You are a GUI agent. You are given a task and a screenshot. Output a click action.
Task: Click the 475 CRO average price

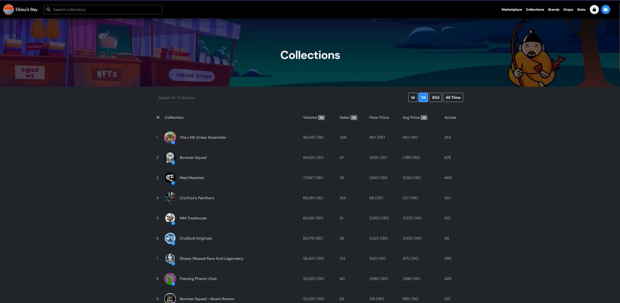pos(410,258)
